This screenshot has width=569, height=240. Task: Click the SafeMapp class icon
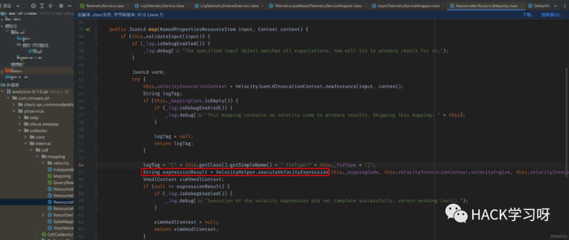[x=50, y=222]
